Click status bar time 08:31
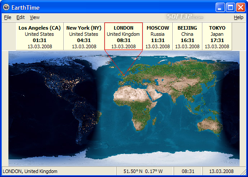This screenshot has height=177, width=248. 188,171
